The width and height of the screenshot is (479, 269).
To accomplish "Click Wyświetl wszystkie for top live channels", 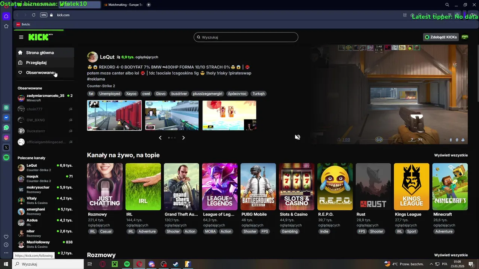I will point(451,155).
